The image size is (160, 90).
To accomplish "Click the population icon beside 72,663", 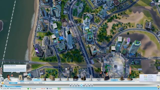I will point(47,88).
